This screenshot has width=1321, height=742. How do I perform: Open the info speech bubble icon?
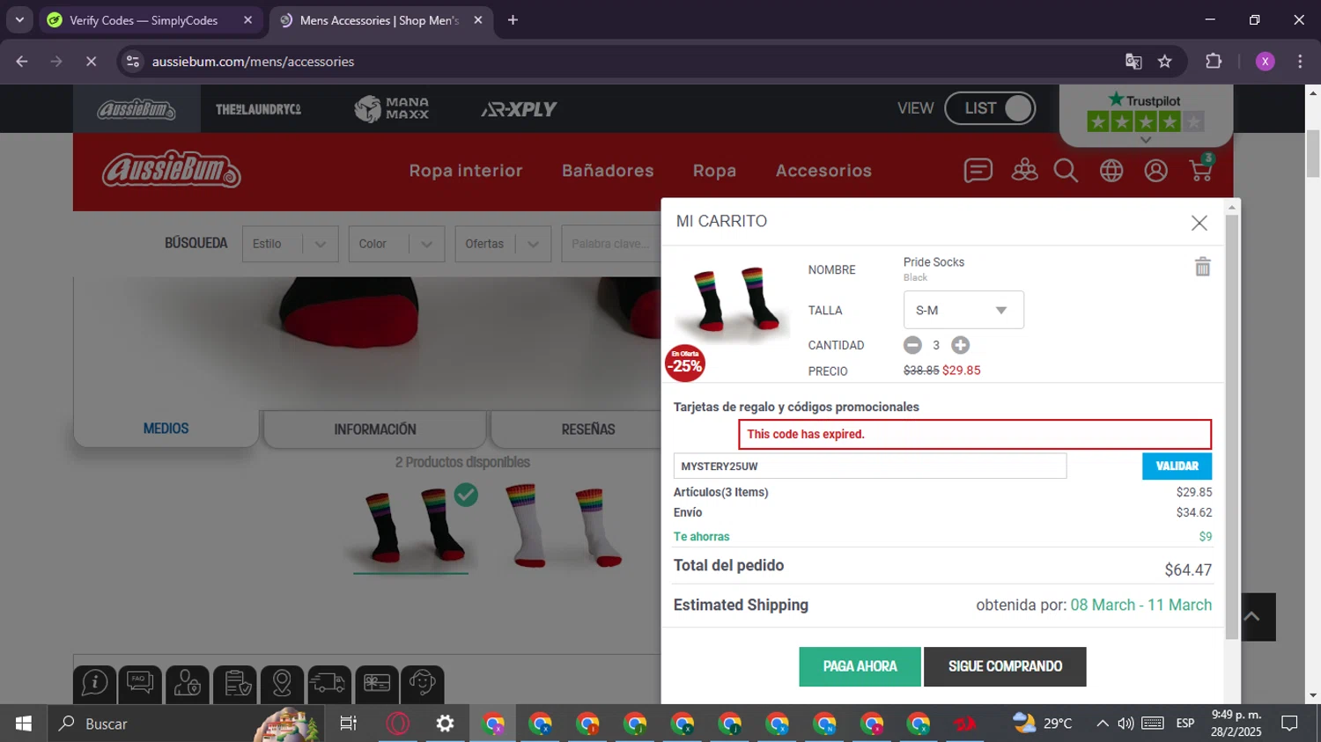click(x=94, y=683)
